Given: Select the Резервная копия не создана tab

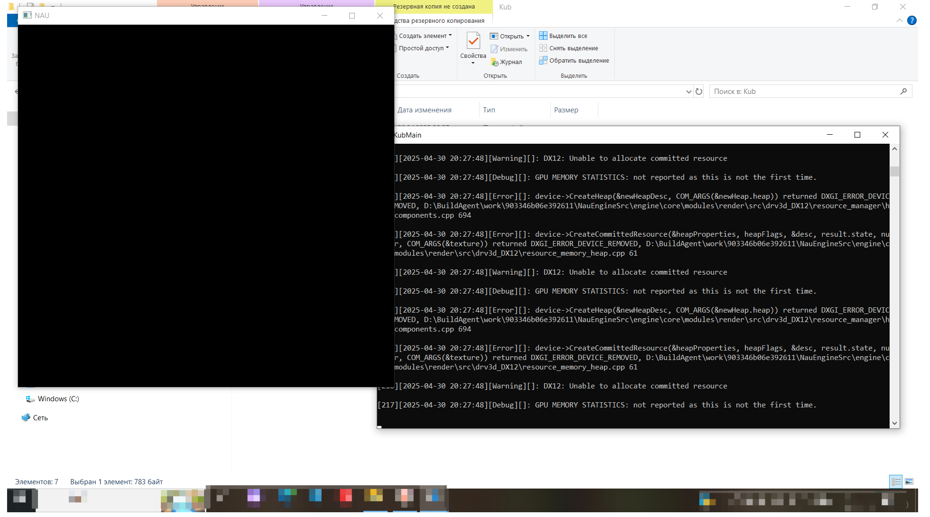Looking at the screenshot, I should pos(434,7).
